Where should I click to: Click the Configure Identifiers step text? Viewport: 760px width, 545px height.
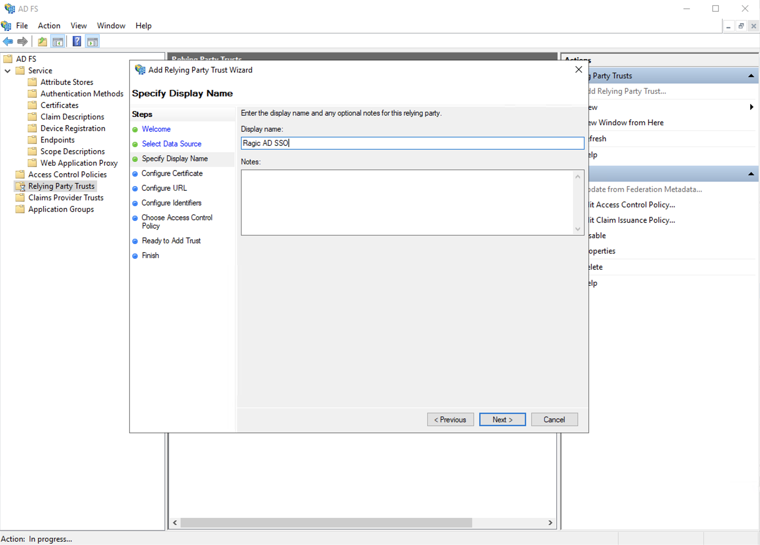(171, 203)
